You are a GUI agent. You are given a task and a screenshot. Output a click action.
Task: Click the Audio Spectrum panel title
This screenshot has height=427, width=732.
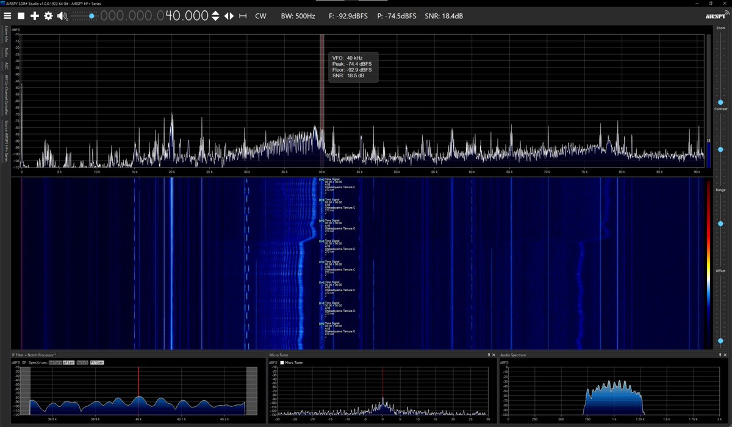(x=513, y=355)
